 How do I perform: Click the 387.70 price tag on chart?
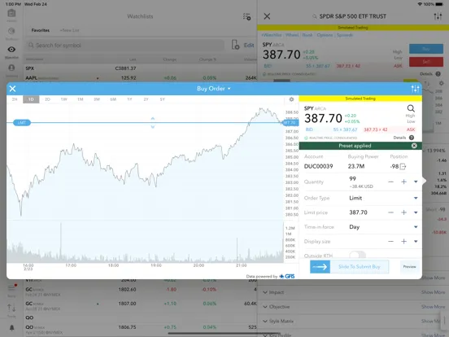290,123
